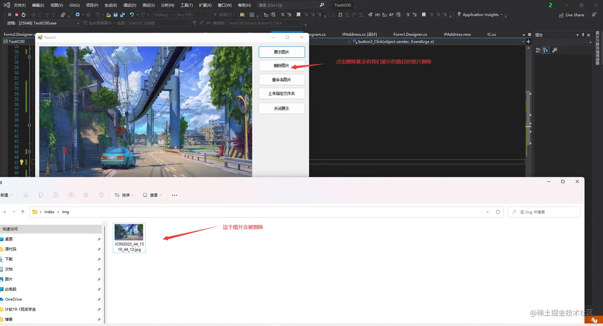Click the index breadcrumb in address bar
The width and height of the screenshot is (603, 326).
point(49,212)
